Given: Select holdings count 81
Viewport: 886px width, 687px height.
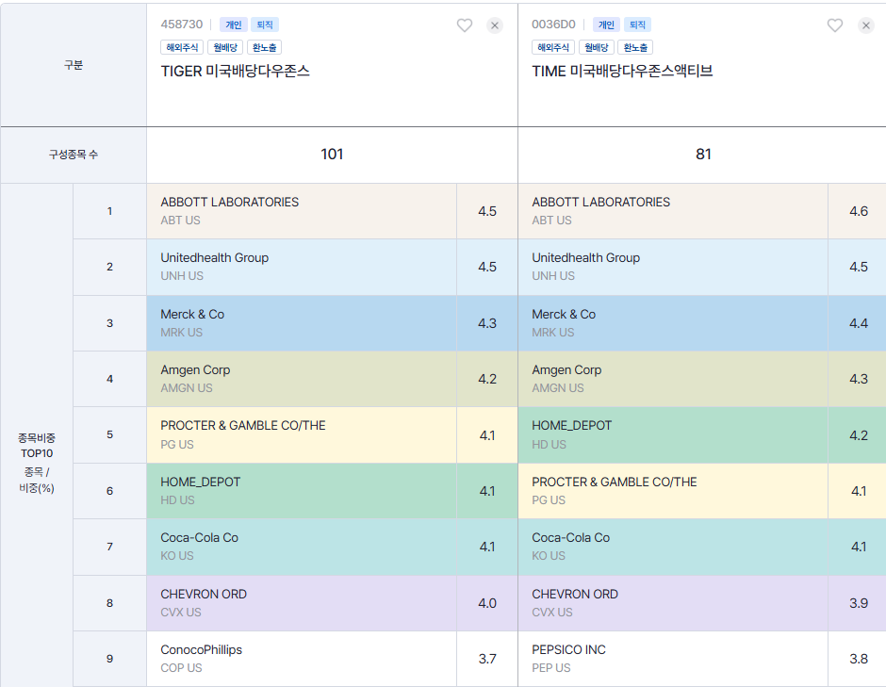Looking at the screenshot, I should [x=703, y=155].
